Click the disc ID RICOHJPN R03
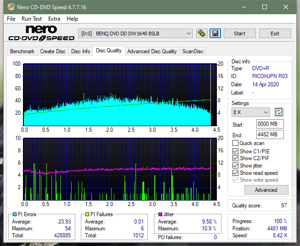Image resolution: width=300 pixels, height=246 pixels. pyautogui.click(x=270, y=76)
